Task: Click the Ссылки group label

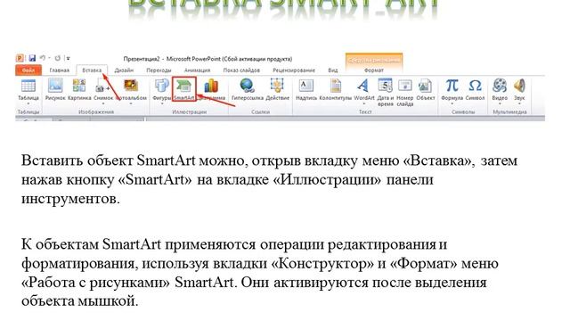Action: click(x=260, y=112)
